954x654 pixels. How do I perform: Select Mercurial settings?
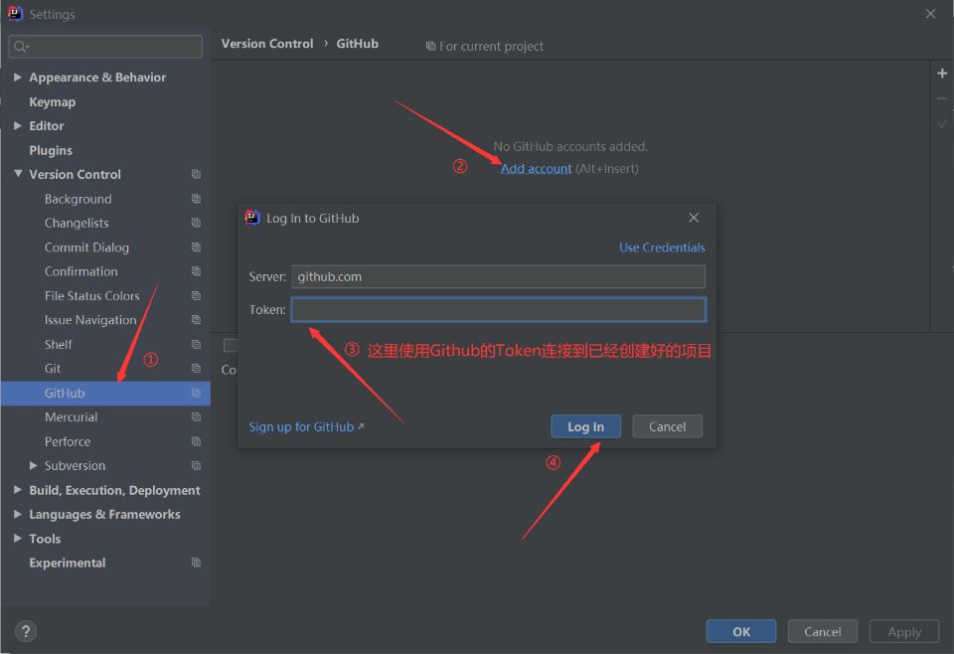[x=71, y=417]
